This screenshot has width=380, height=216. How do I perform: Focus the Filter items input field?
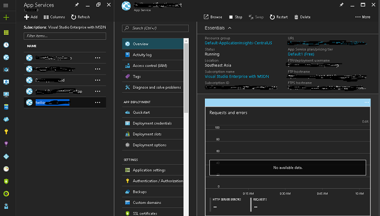[x=65, y=36]
